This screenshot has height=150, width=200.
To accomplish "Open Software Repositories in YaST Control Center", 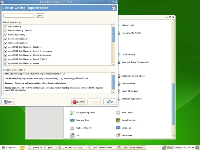I will 132,99.
